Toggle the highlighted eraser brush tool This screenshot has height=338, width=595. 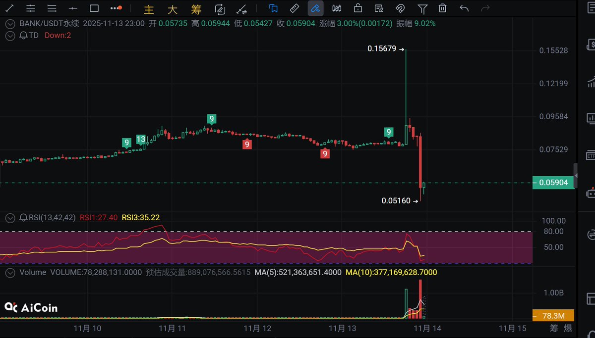(x=315, y=8)
